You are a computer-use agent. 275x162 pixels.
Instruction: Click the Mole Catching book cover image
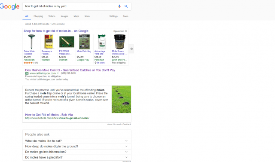84,42
